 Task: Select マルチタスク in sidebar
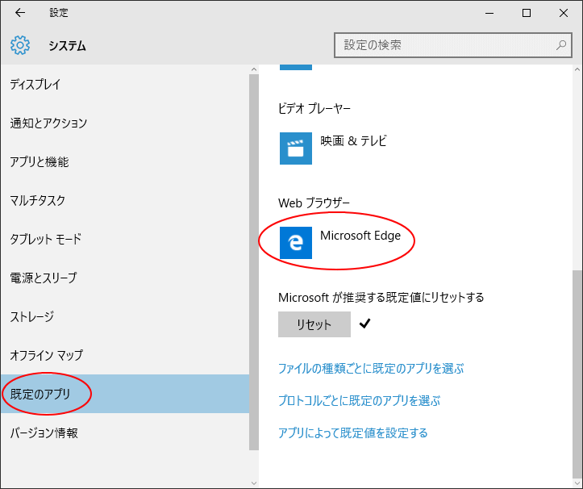(x=124, y=201)
